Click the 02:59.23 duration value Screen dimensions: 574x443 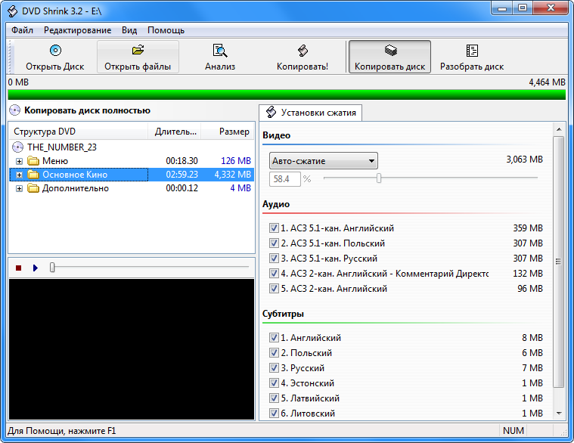[182, 175]
